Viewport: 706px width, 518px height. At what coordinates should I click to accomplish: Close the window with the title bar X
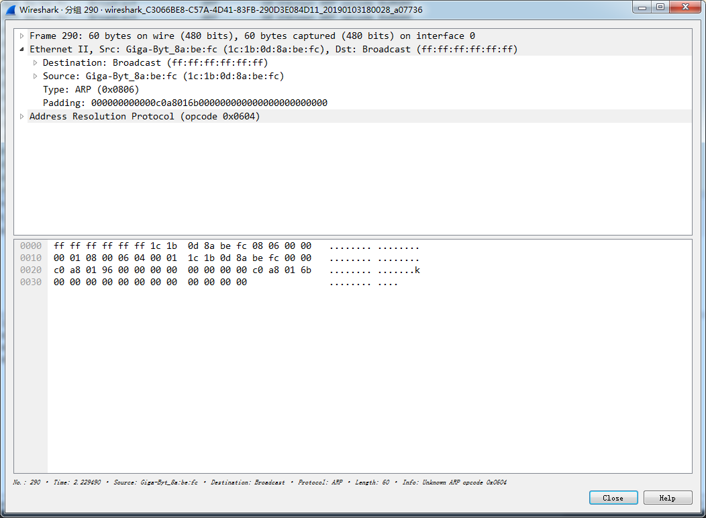[685, 7]
